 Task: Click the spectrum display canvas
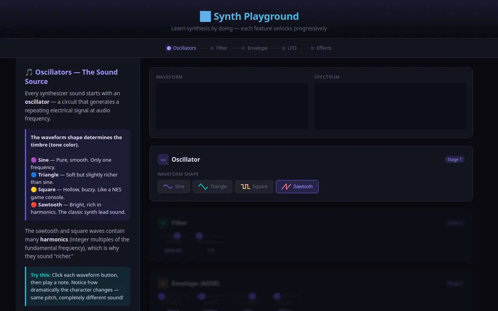pyautogui.click(x=390, y=106)
